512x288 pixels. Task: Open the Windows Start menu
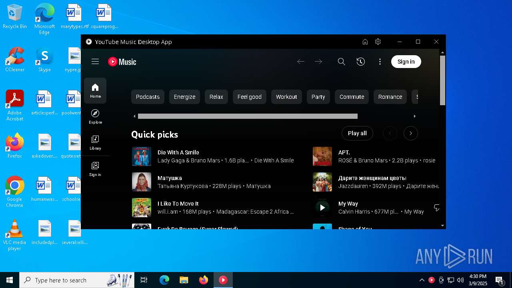[x=10, y=280]
